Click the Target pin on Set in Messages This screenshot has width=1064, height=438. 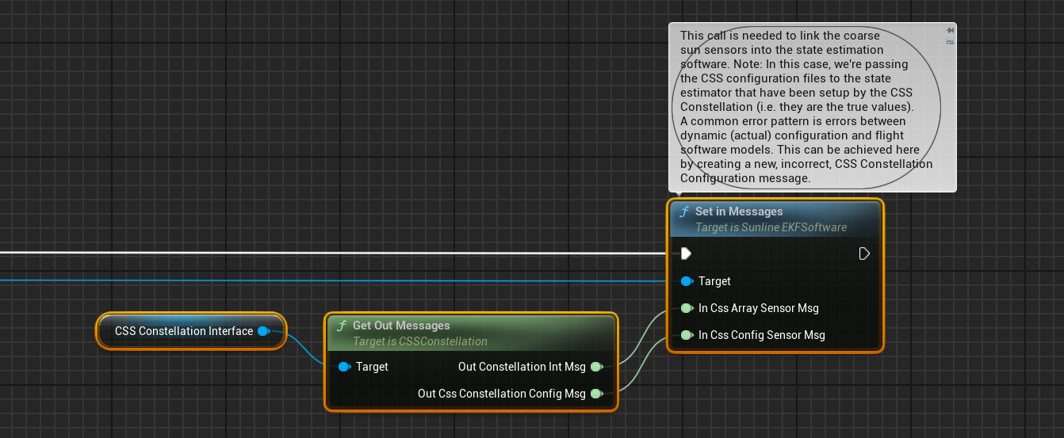pos(687,281)
